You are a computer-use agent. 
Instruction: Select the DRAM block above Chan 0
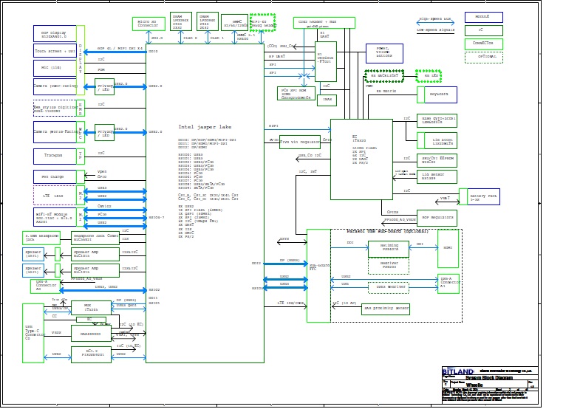pos(181,21)
